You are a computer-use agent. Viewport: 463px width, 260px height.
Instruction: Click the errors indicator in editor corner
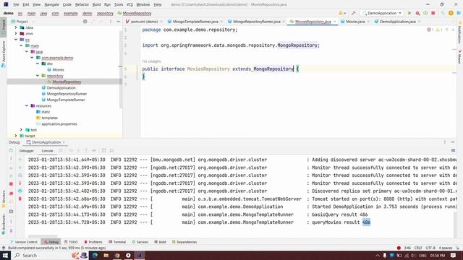430,30
